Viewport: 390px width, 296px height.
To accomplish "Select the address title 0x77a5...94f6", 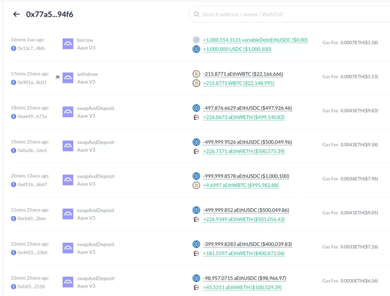I will point(50,14).
